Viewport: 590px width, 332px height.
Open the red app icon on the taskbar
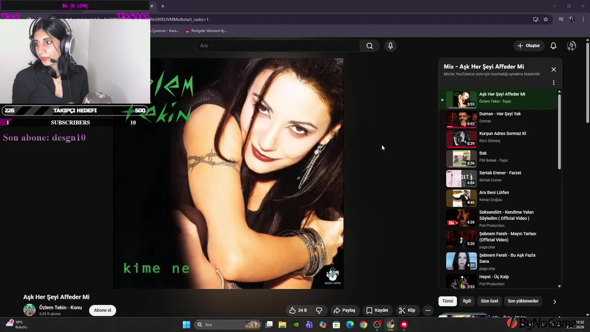[404, 325]
